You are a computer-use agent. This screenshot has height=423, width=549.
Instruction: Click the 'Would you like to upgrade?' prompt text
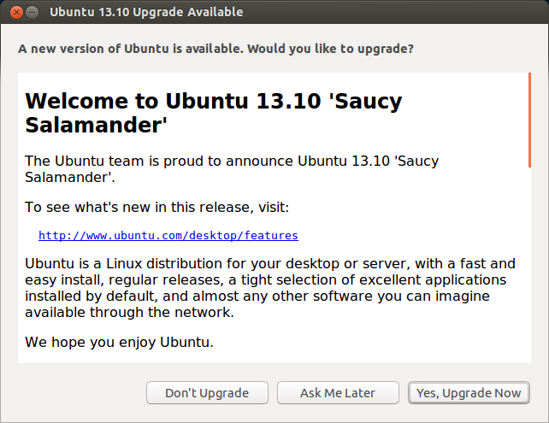[329, 49]
